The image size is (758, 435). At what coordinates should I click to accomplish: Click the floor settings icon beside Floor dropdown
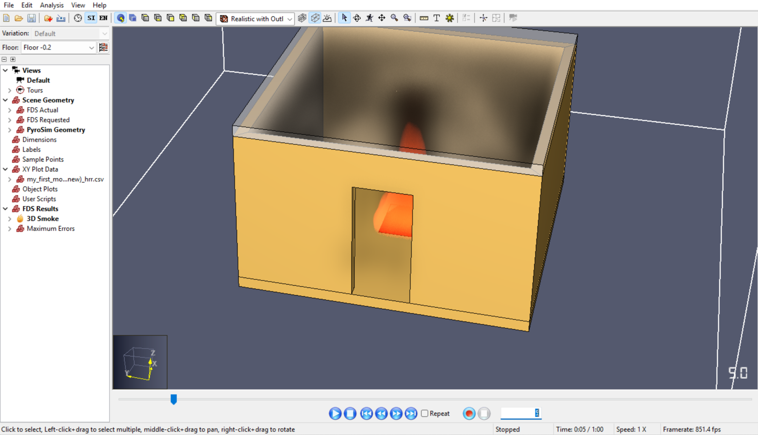(103, 47)
